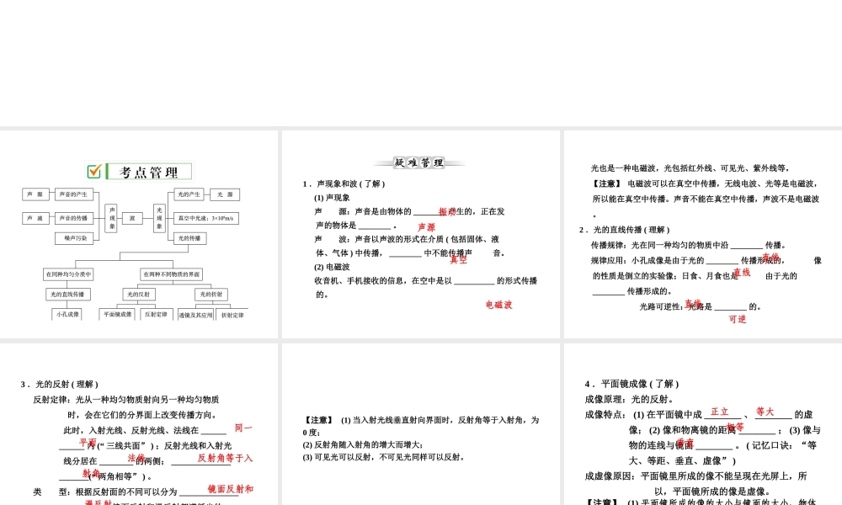This screenshot has height=505, width=842.
Task: Select the red answer 同一
Action: (243, 428)
